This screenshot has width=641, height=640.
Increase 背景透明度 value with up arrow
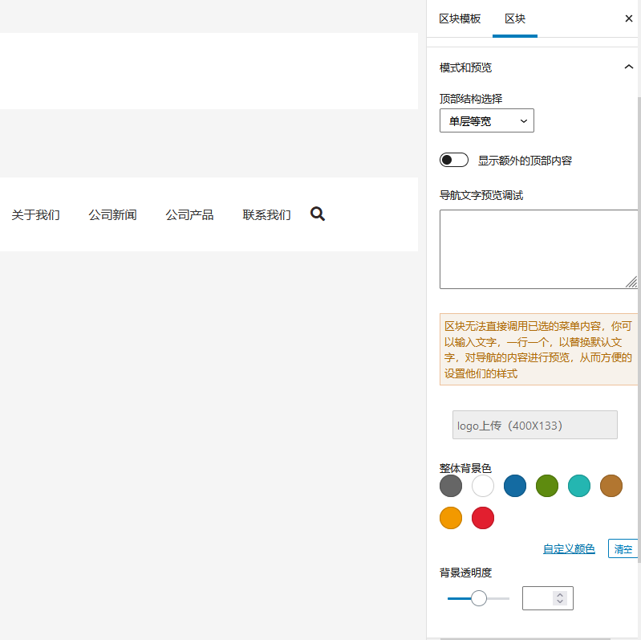pos(560,595)
